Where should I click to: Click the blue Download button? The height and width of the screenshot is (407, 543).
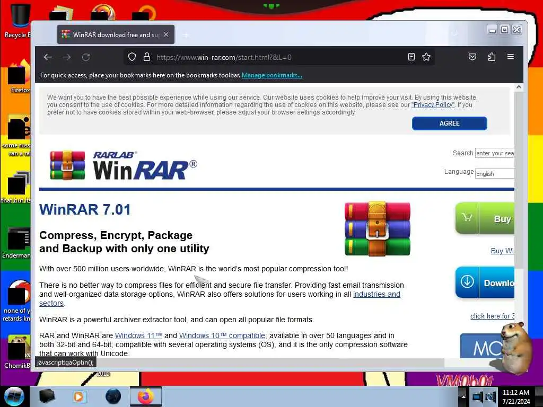tap(485, 282)
